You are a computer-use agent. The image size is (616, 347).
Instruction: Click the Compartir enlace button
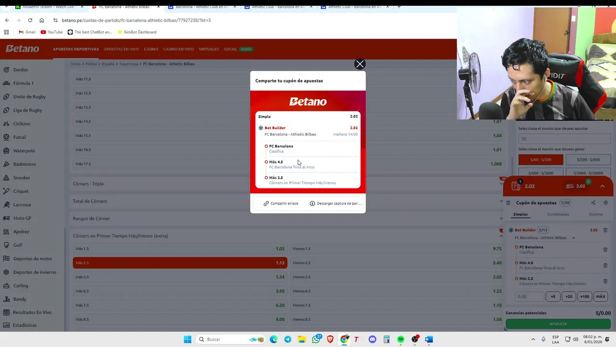tap(281, 203)
